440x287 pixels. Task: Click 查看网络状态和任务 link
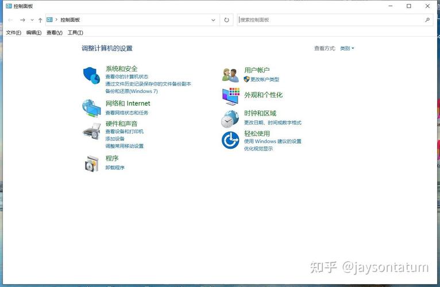[x=127, y=113]
